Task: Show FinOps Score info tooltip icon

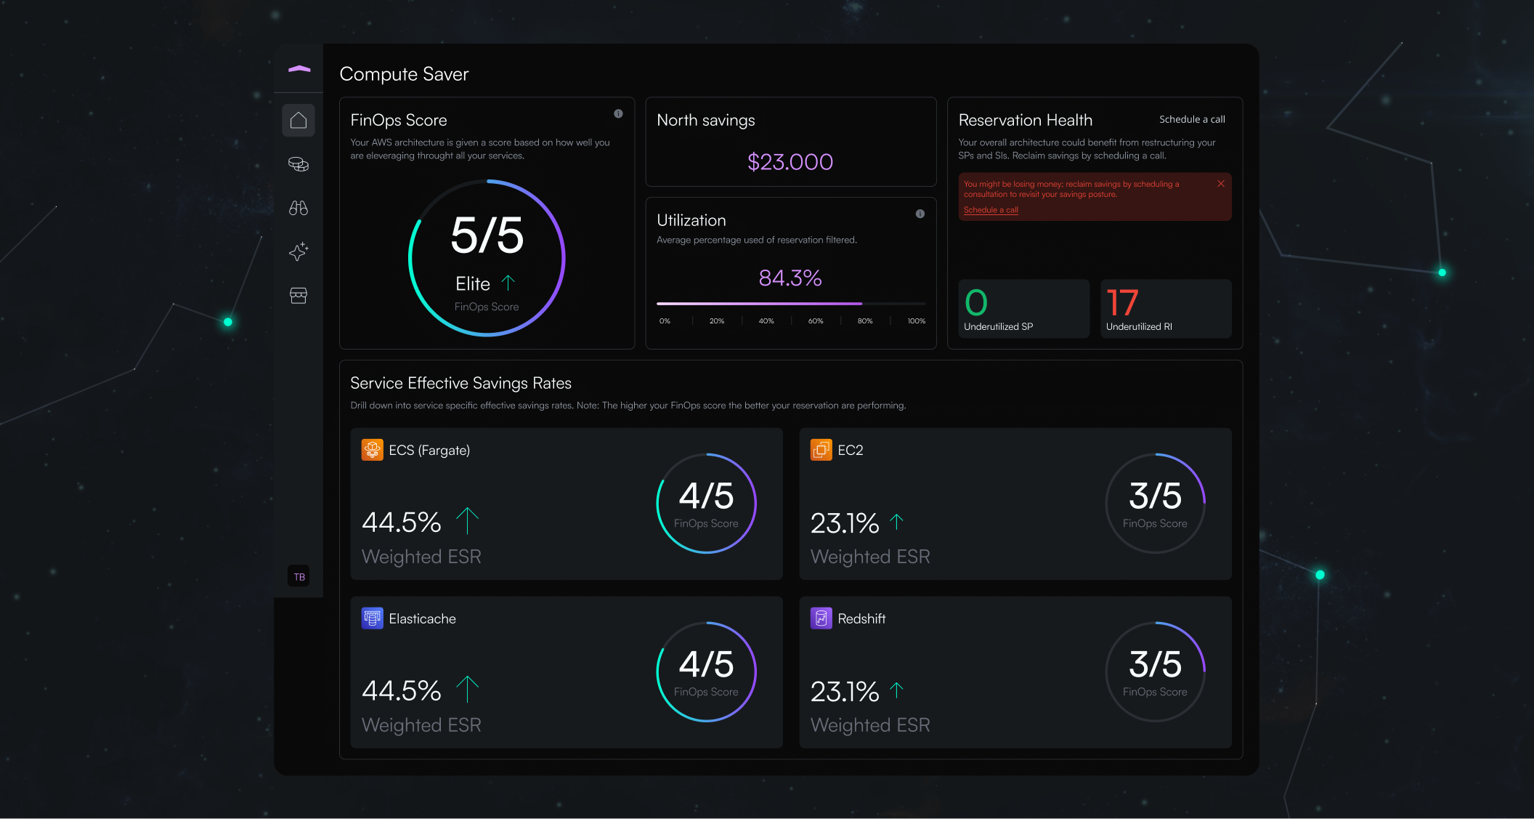Action: [x=618, y=113]
